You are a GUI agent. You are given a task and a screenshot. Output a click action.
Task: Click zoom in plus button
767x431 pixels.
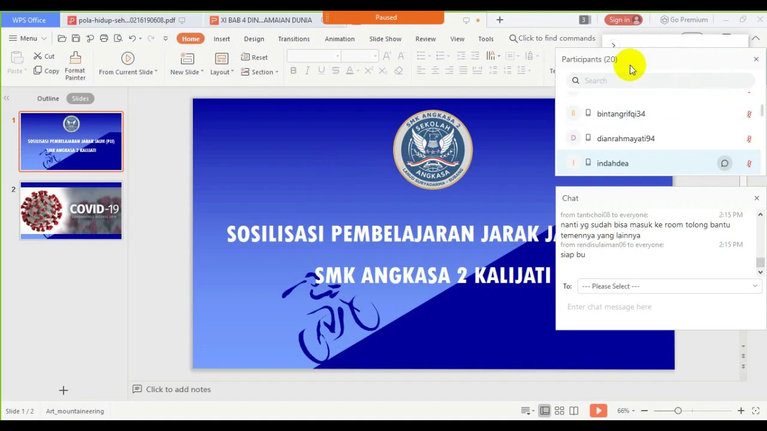pyautogui.click(x=741, y=411)
